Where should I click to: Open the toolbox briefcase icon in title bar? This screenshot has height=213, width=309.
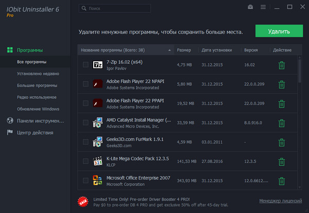[250, 8]
